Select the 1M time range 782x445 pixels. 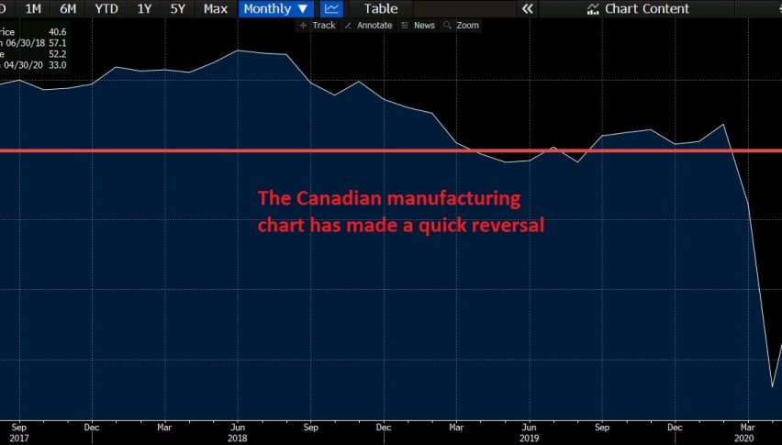click(33, 8)
